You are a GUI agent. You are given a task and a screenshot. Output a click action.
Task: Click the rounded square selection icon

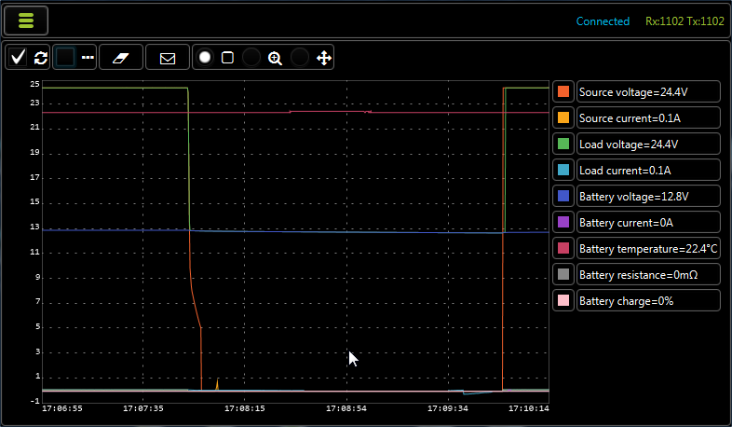227,58
